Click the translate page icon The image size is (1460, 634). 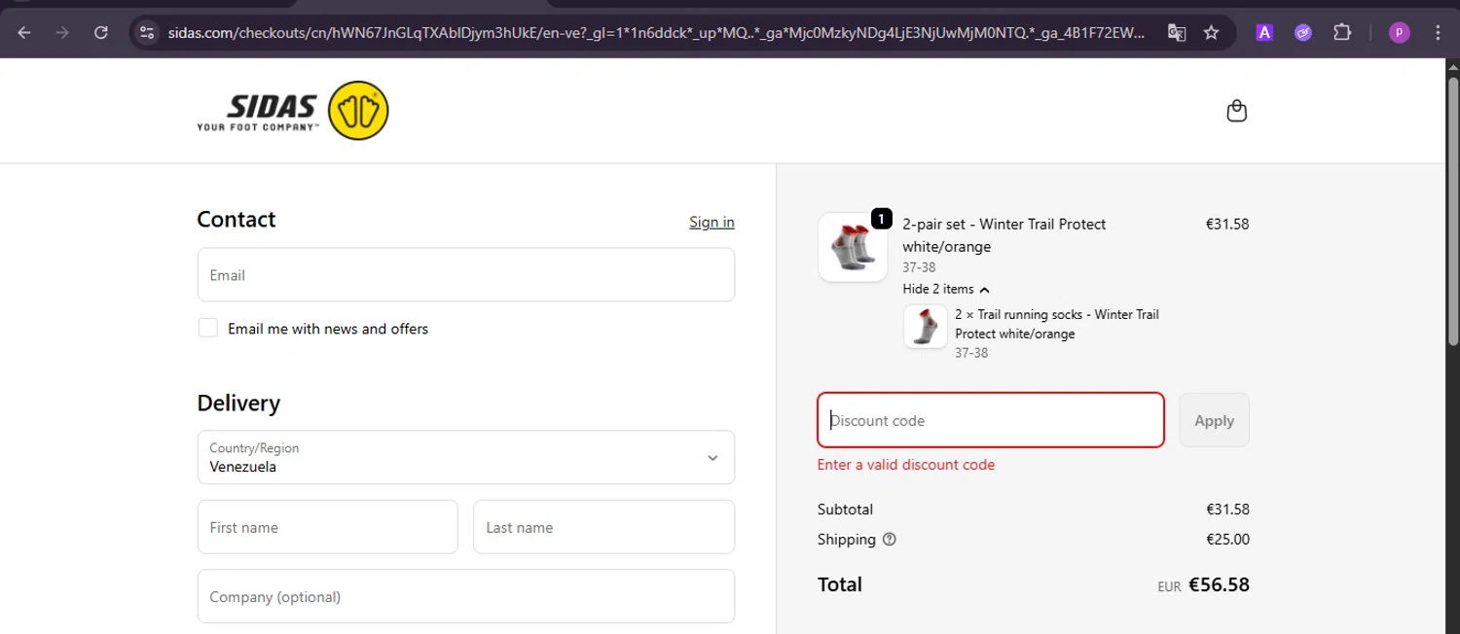click(1177, 33)
